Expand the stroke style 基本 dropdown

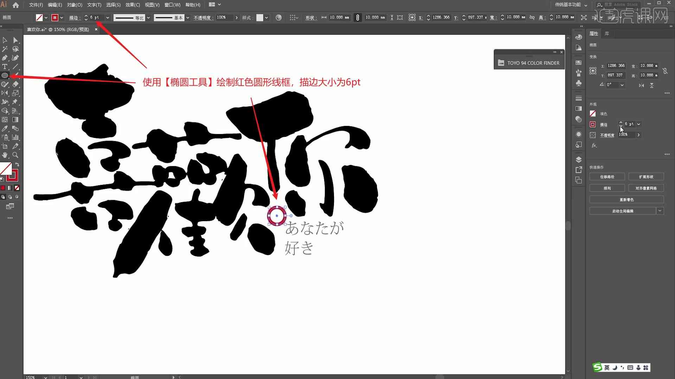pos(188,18)
